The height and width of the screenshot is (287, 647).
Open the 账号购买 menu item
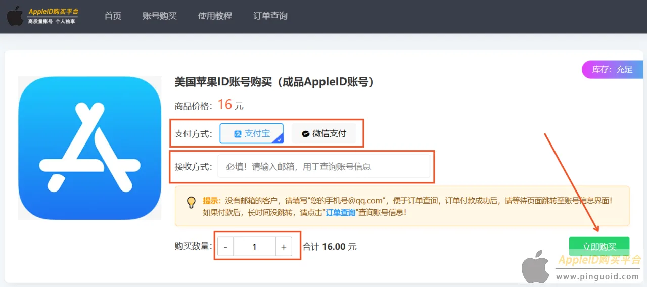[160, 16]
